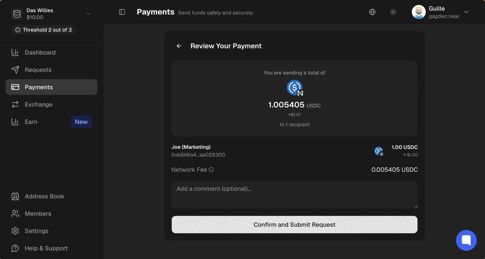
Task: Click the 1.005405 USDC total amount
Action: (295, 105)
